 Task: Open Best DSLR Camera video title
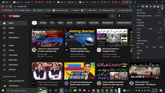click(111, 50)
